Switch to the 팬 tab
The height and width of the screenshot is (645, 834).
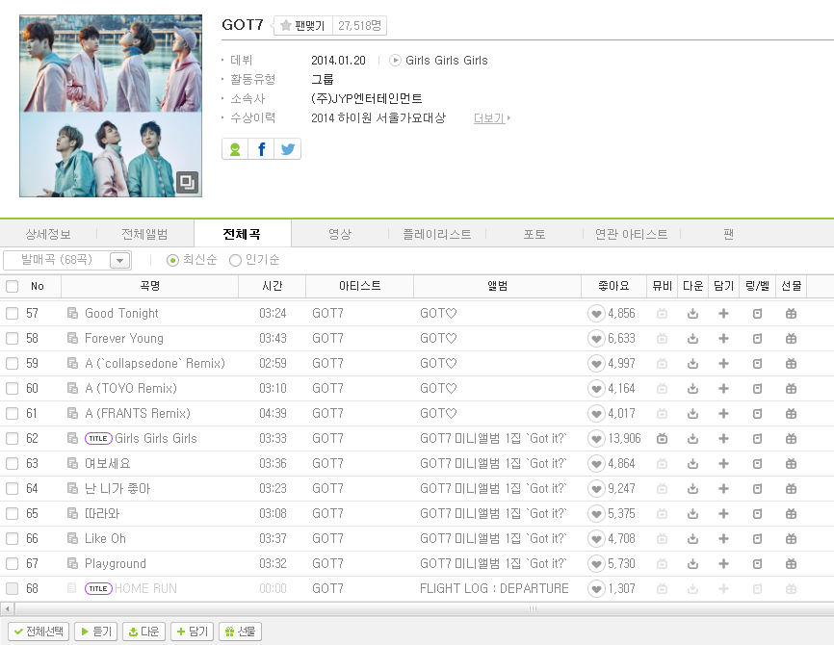click(x=729, y=234)
